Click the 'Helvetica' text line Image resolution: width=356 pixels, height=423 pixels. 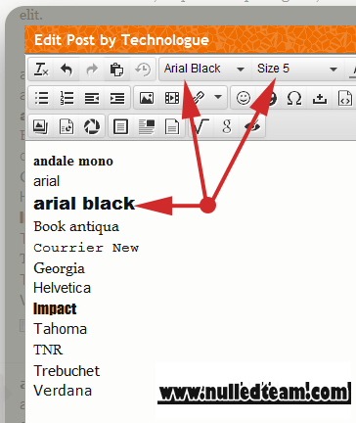(63, 288)
